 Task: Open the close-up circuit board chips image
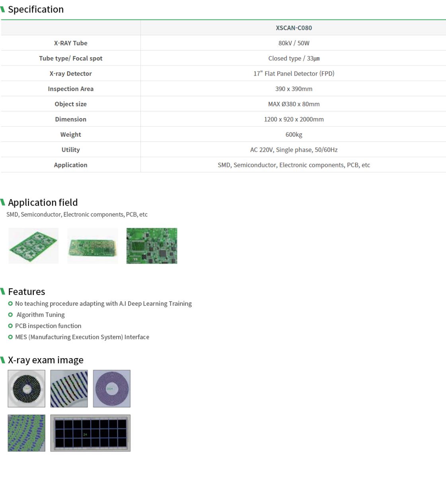click(152, 246)
